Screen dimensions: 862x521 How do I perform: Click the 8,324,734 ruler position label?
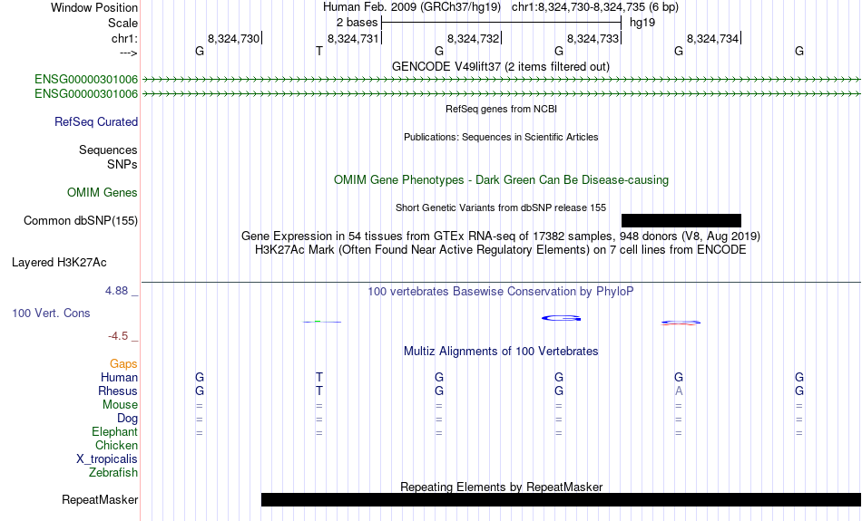point(713,38)
